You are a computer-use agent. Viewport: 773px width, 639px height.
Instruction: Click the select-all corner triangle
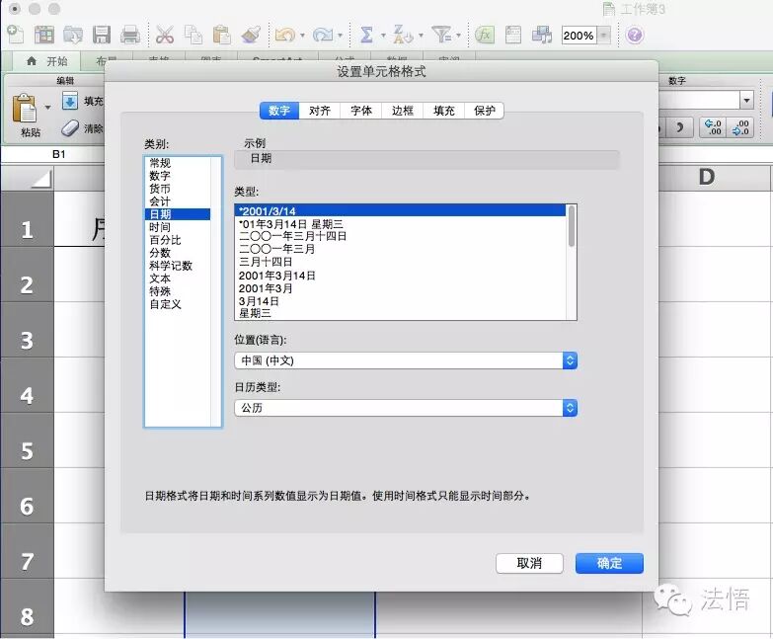[40, 179]
